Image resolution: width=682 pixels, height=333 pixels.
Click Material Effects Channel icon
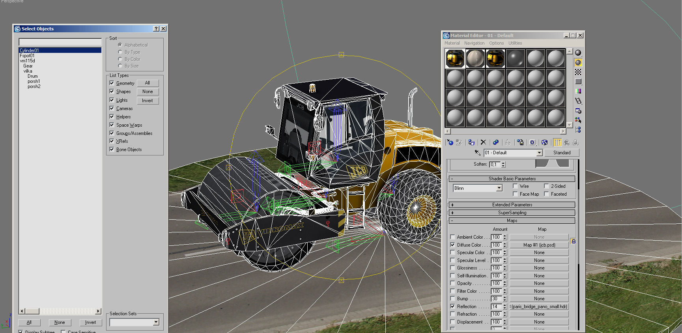[x=533, y=142]
